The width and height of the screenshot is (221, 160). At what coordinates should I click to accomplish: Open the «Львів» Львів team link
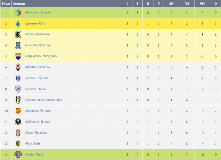coord(34,154)
